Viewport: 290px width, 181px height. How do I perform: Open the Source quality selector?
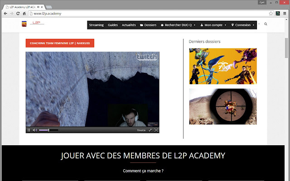click(x=141, y=130)
